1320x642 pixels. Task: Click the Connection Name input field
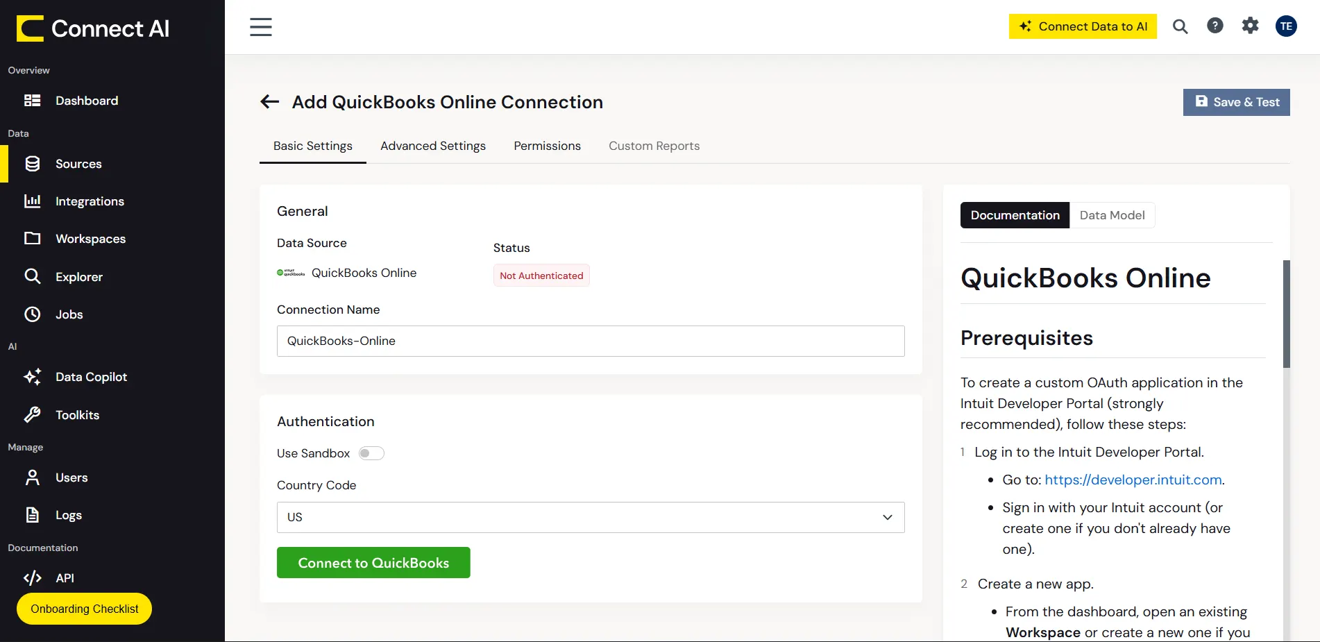pyautogui.click(x=591, y=341)
